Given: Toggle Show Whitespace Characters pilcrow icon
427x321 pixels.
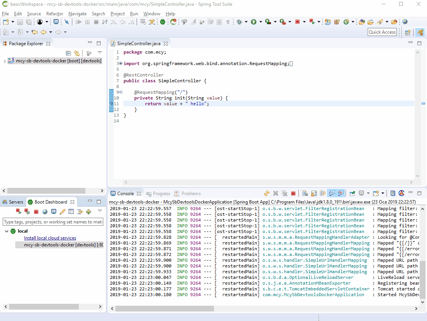Looking at the screenshot, I should (x=228, y=22).
